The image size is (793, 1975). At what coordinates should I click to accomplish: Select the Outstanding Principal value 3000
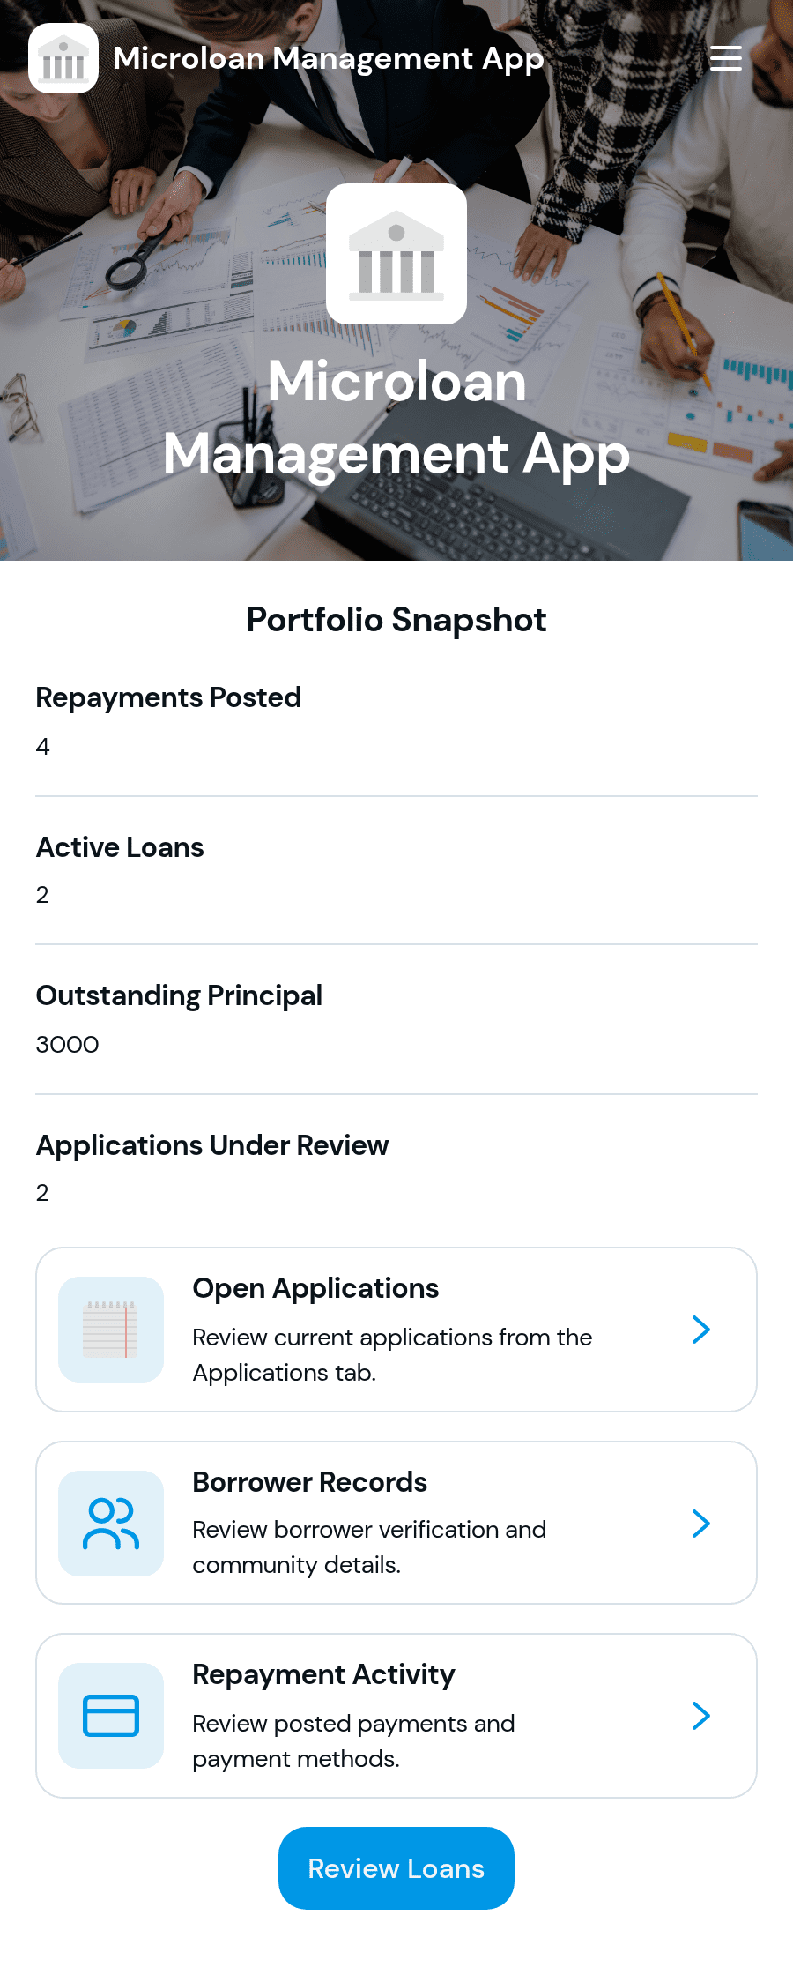[67, 1045]
